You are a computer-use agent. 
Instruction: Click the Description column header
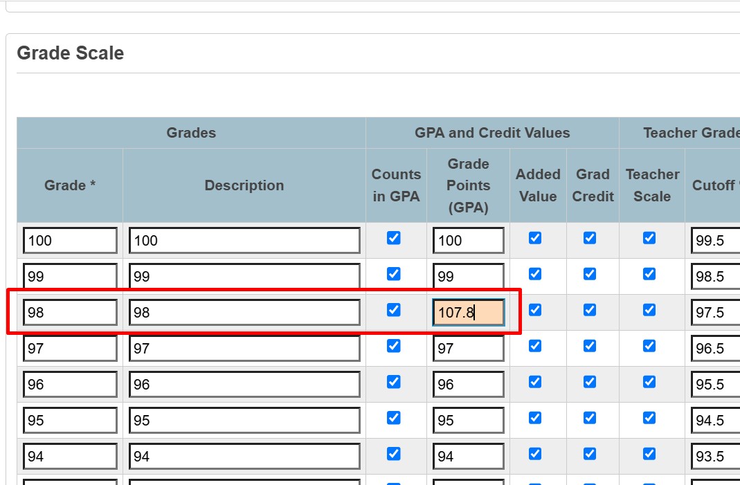(244, 185)
